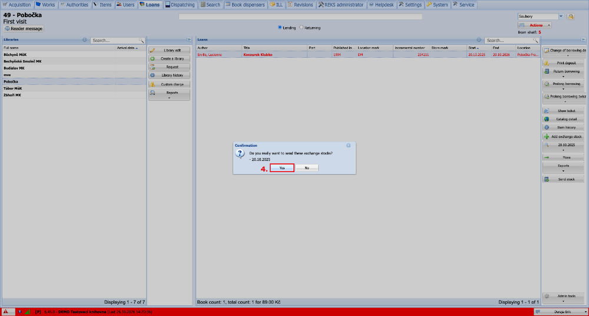Expand Change of borrowing date dropdown

click(565, 52)
